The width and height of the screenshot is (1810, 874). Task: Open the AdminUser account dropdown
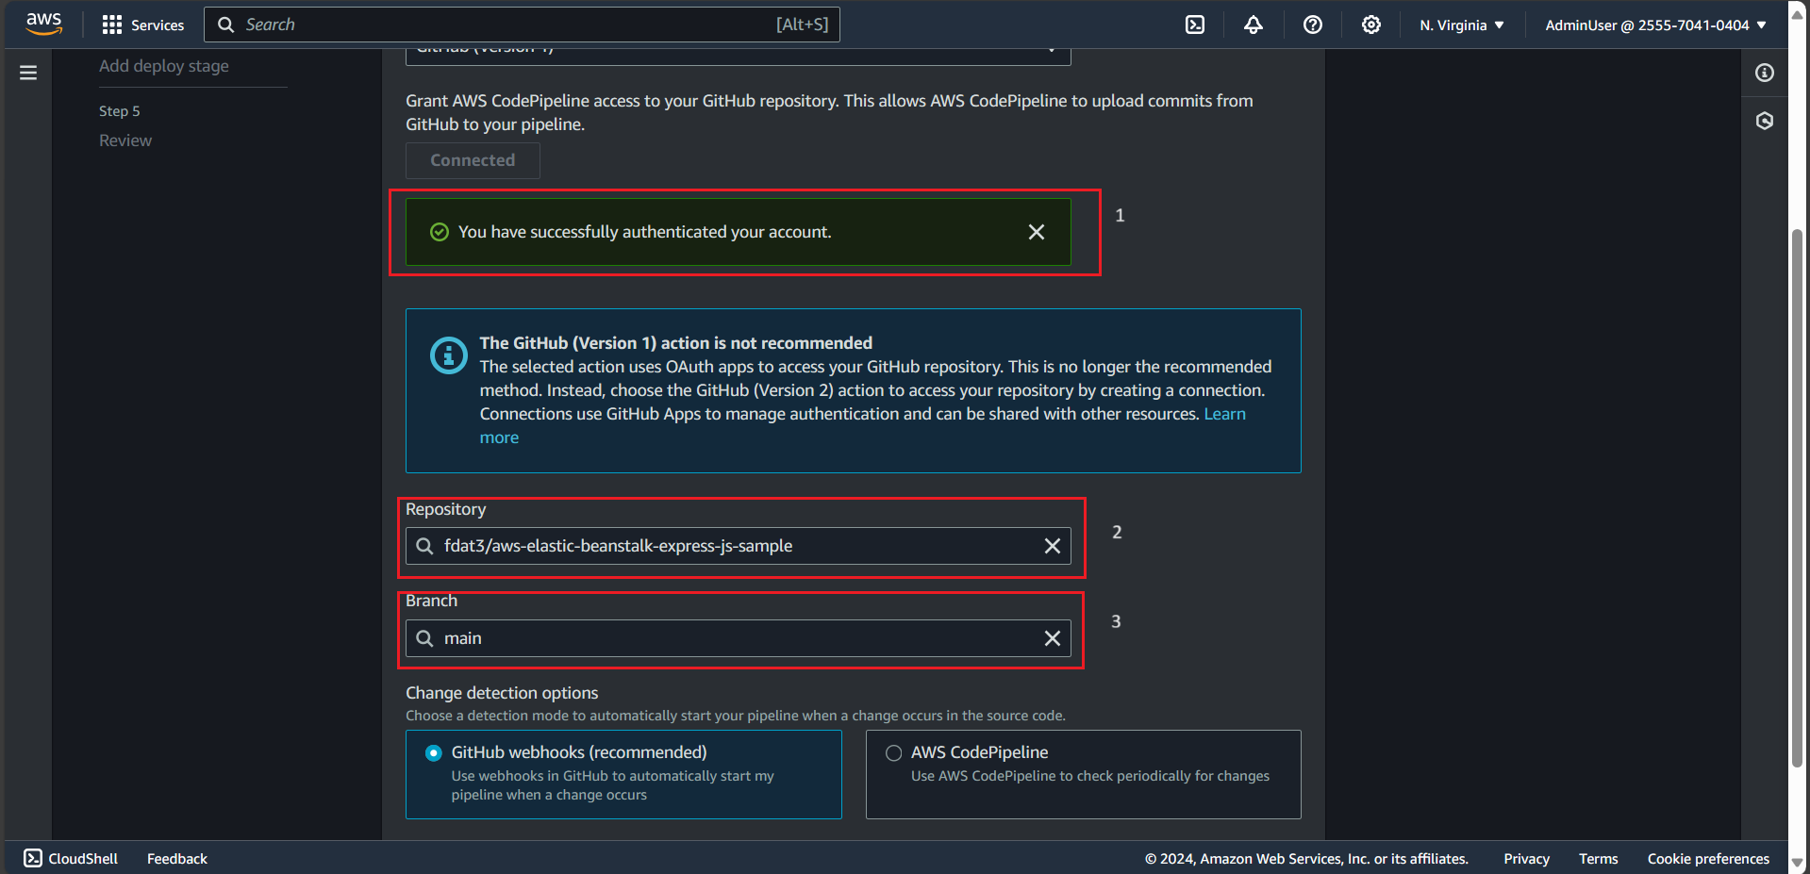1656,25
